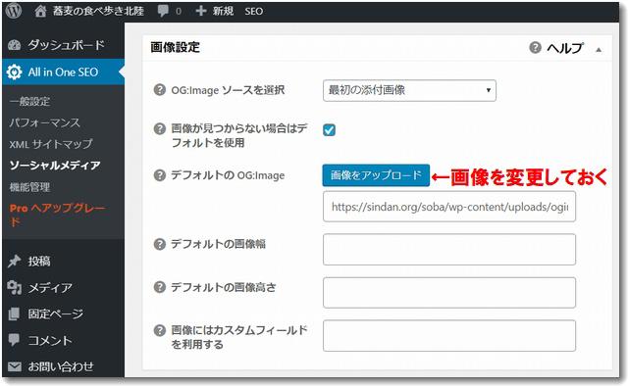Collapse the 画像設定 panel with triangle
The width and height of the screenshot is (628, 386).
(x=599, y=50)
